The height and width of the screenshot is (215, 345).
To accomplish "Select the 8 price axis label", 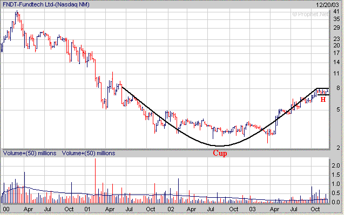I will [338, 88].
